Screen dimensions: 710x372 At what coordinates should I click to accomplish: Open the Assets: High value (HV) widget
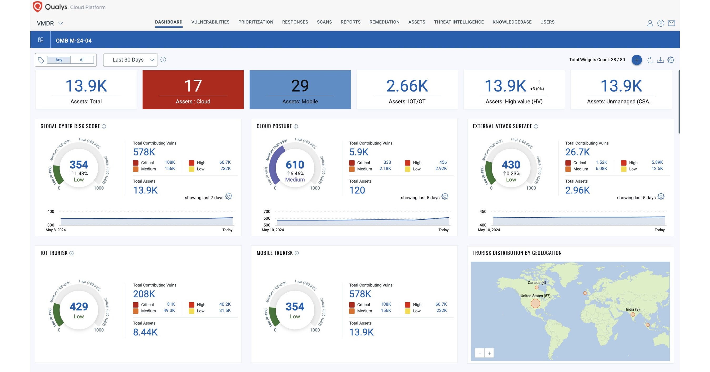514,90
